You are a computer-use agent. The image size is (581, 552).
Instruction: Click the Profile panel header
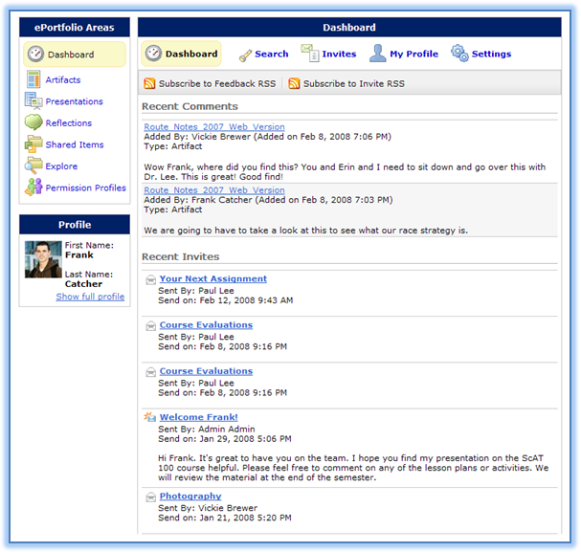75,225
